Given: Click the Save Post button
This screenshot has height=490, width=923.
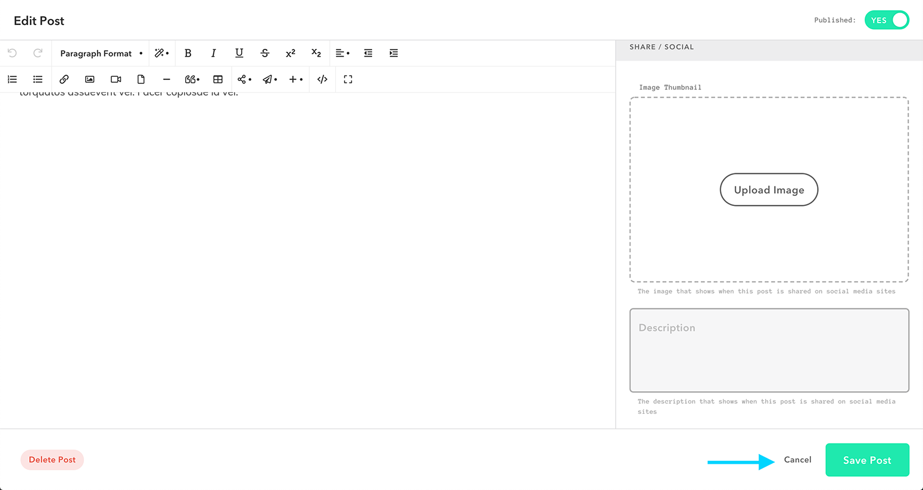Looking at the screenshot, I should [x=867, y=460].
